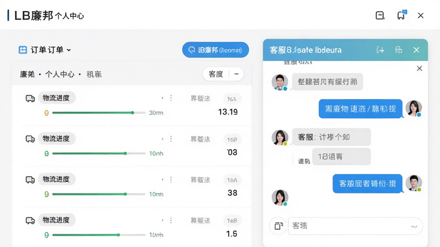Click the export icon in chat header

(x=380, y=50)
